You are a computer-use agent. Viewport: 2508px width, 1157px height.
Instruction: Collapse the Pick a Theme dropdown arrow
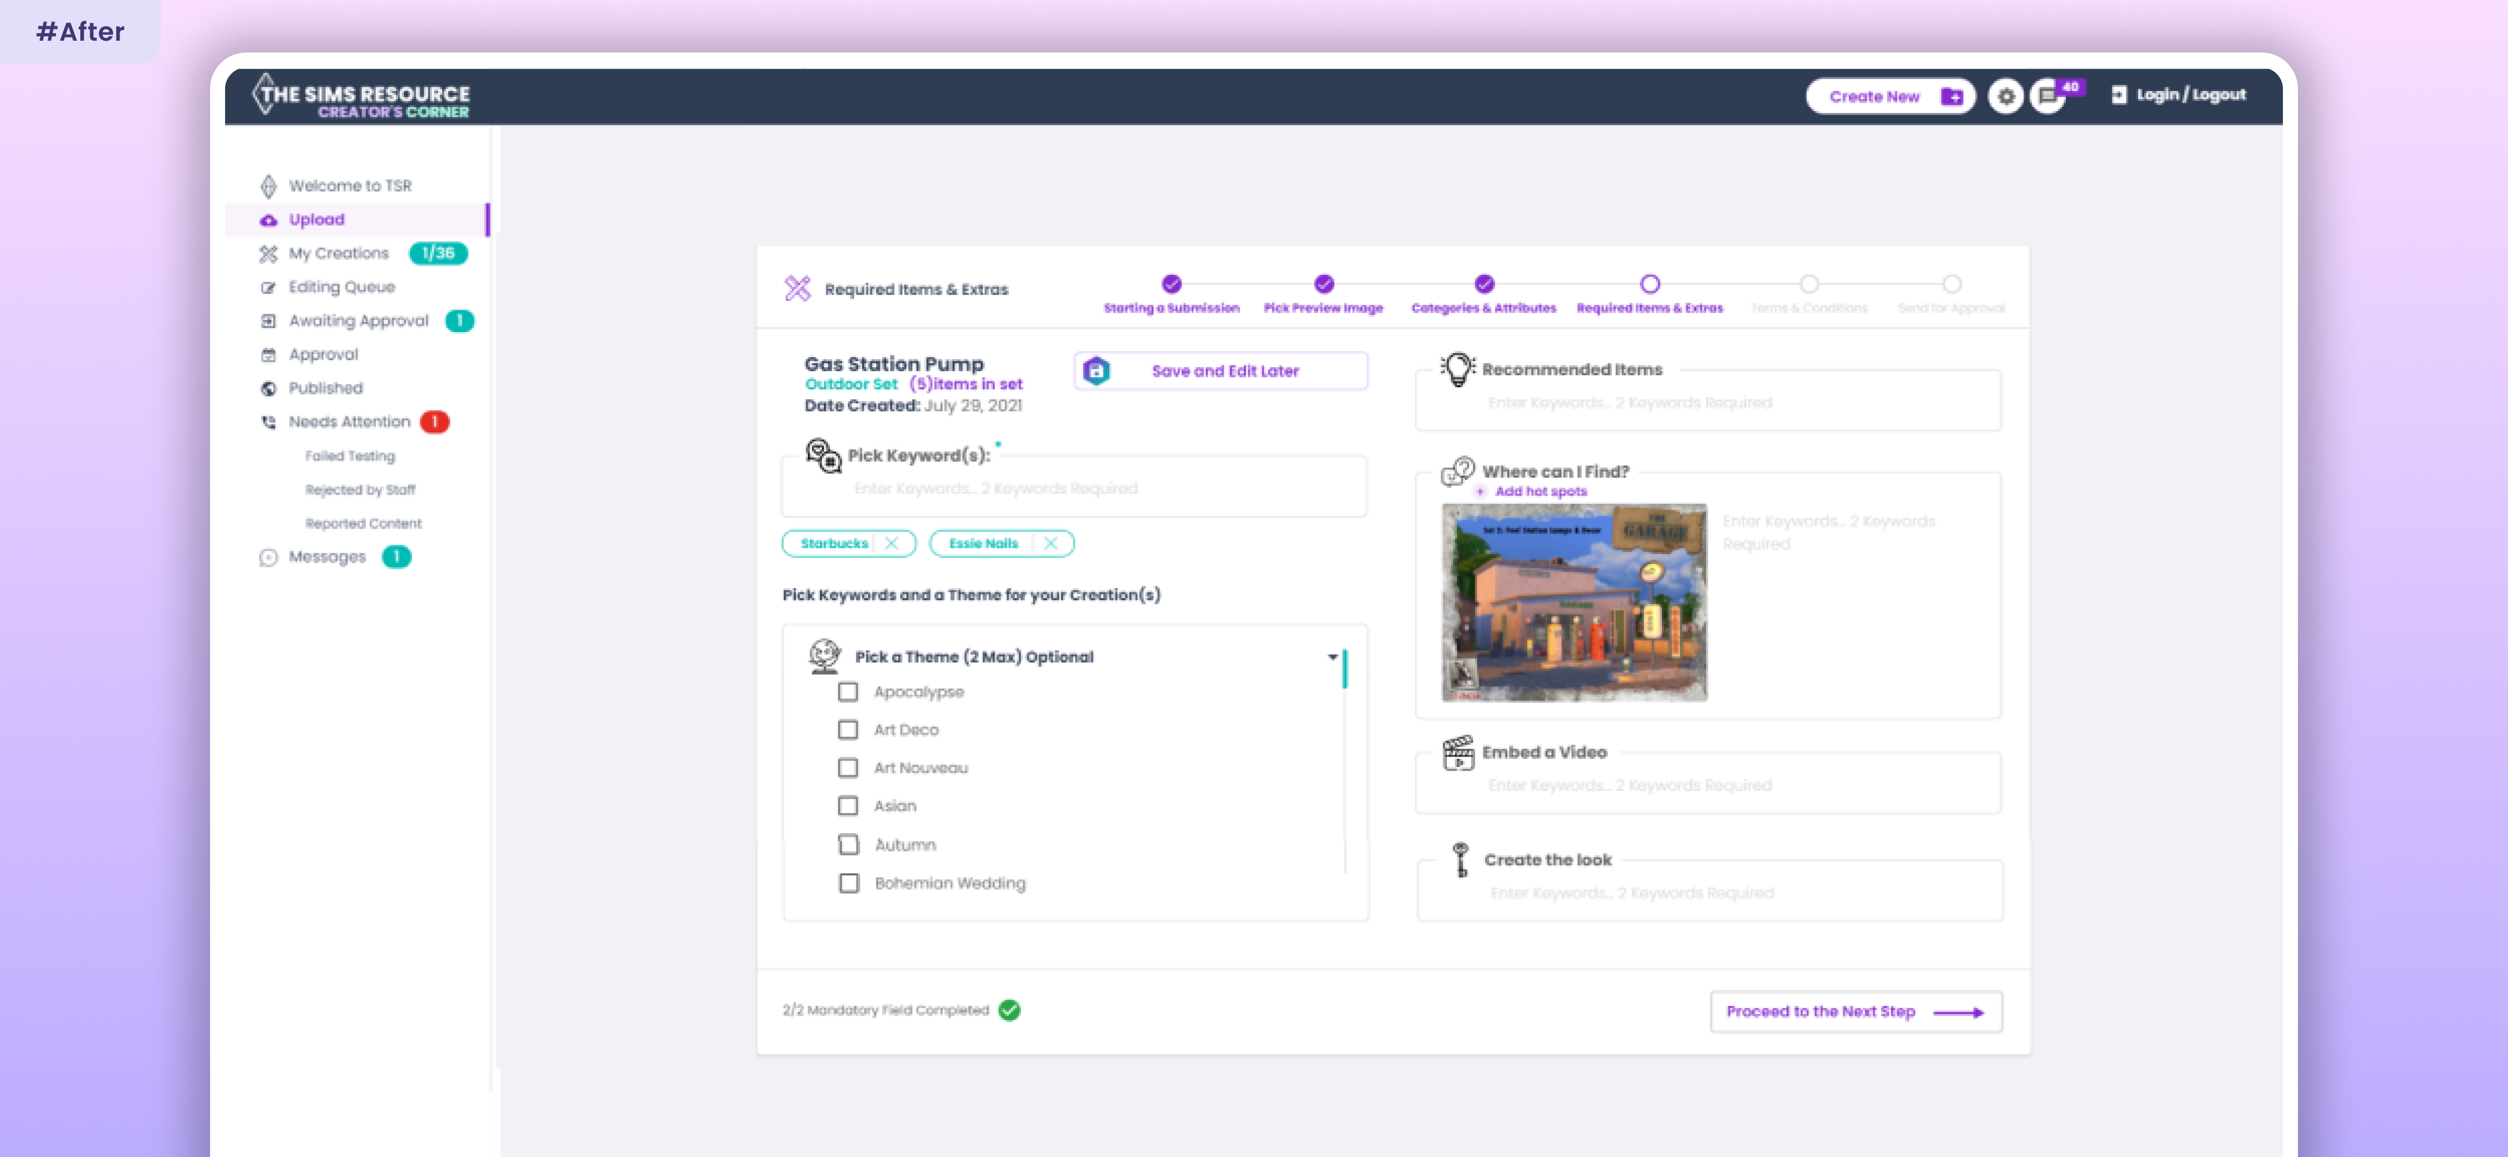click(x=1332, y=658)
